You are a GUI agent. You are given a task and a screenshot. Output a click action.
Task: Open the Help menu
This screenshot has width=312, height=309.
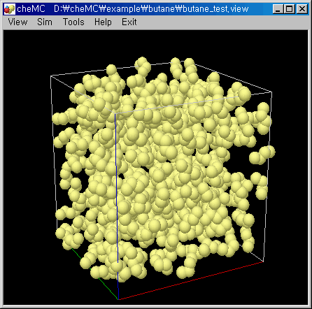(x=103, y=22)
